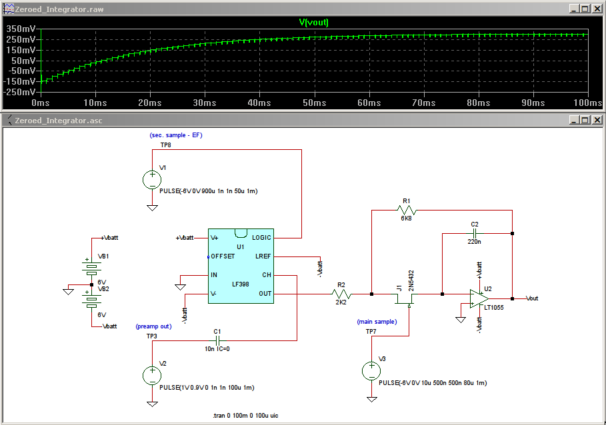Click the .tran simulation directive text
Image resolution: width=606 pixels, height=425 pixels.
point(245,415)
